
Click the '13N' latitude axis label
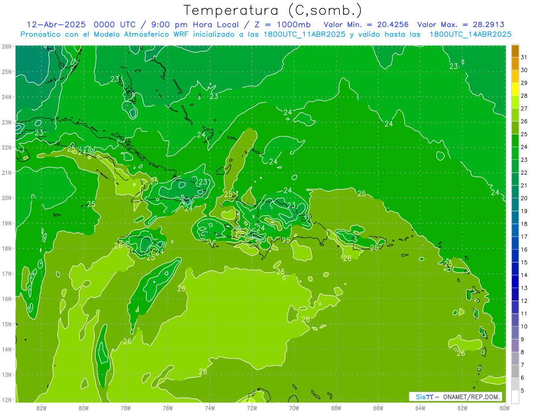point(7,374)
